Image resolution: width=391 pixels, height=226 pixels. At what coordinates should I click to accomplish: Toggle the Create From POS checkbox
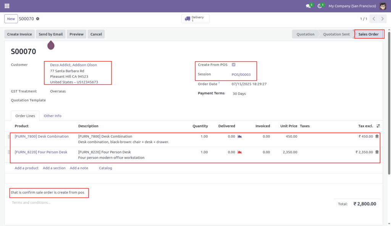233,64
